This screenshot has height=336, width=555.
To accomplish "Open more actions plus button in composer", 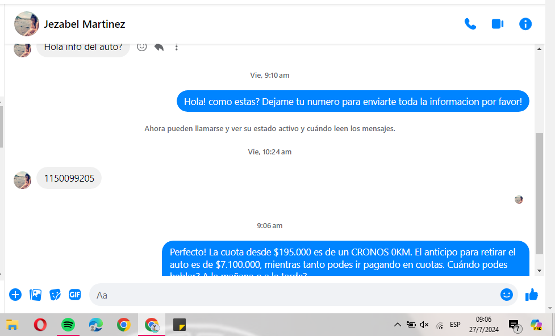I will pos(15,295).
